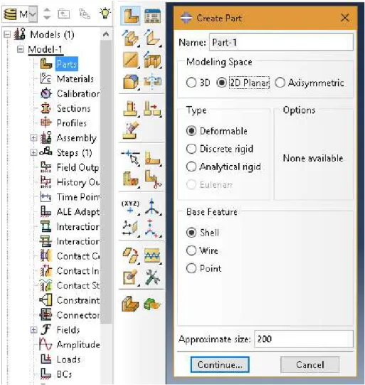The height and width of the screenshot is (385, 365).
Task: Choose the Analytical rigid part type
Action: click(x=191, y=167)
